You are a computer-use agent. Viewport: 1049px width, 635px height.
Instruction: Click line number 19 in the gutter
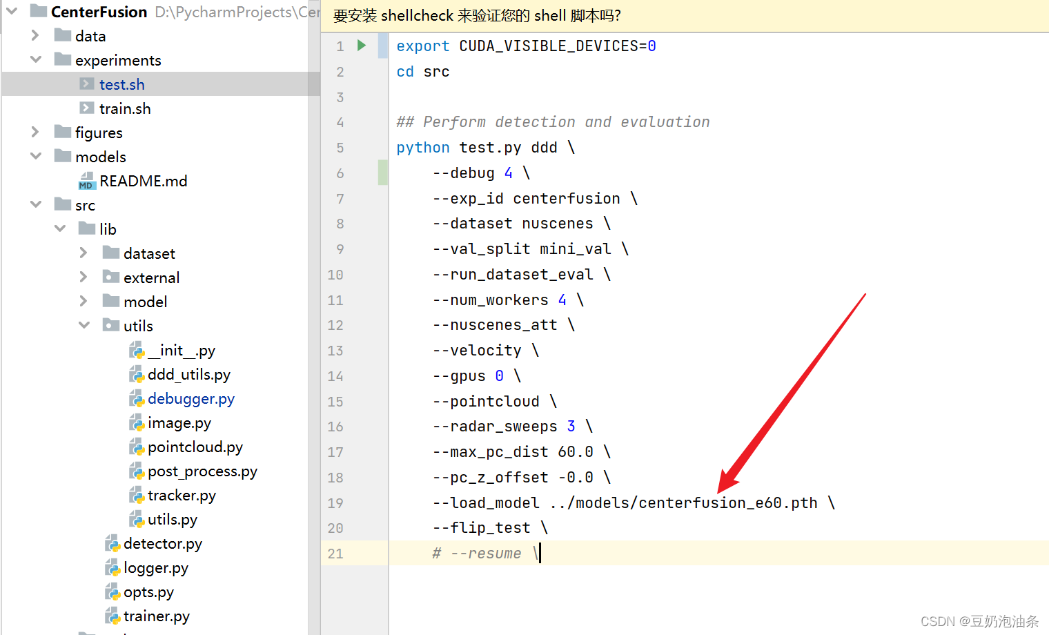335,502
